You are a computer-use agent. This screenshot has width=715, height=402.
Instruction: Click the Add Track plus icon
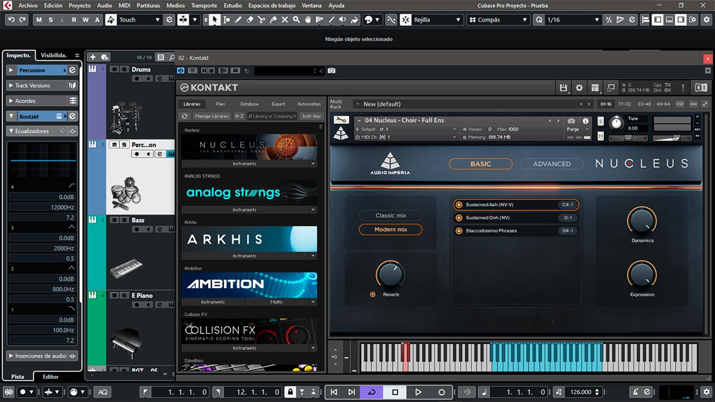[92, 57]
